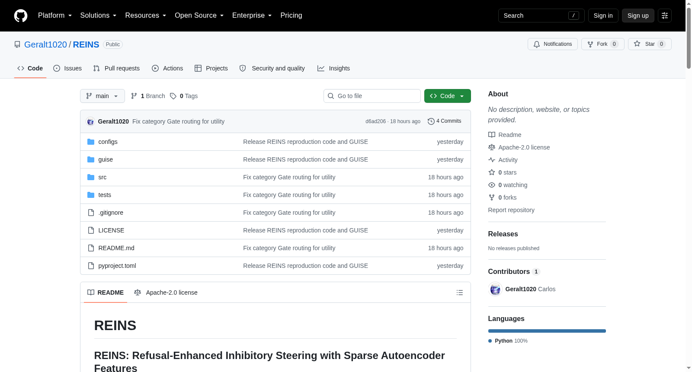
Task: Expand the Open Source menu
Action: tap(199, 16)
